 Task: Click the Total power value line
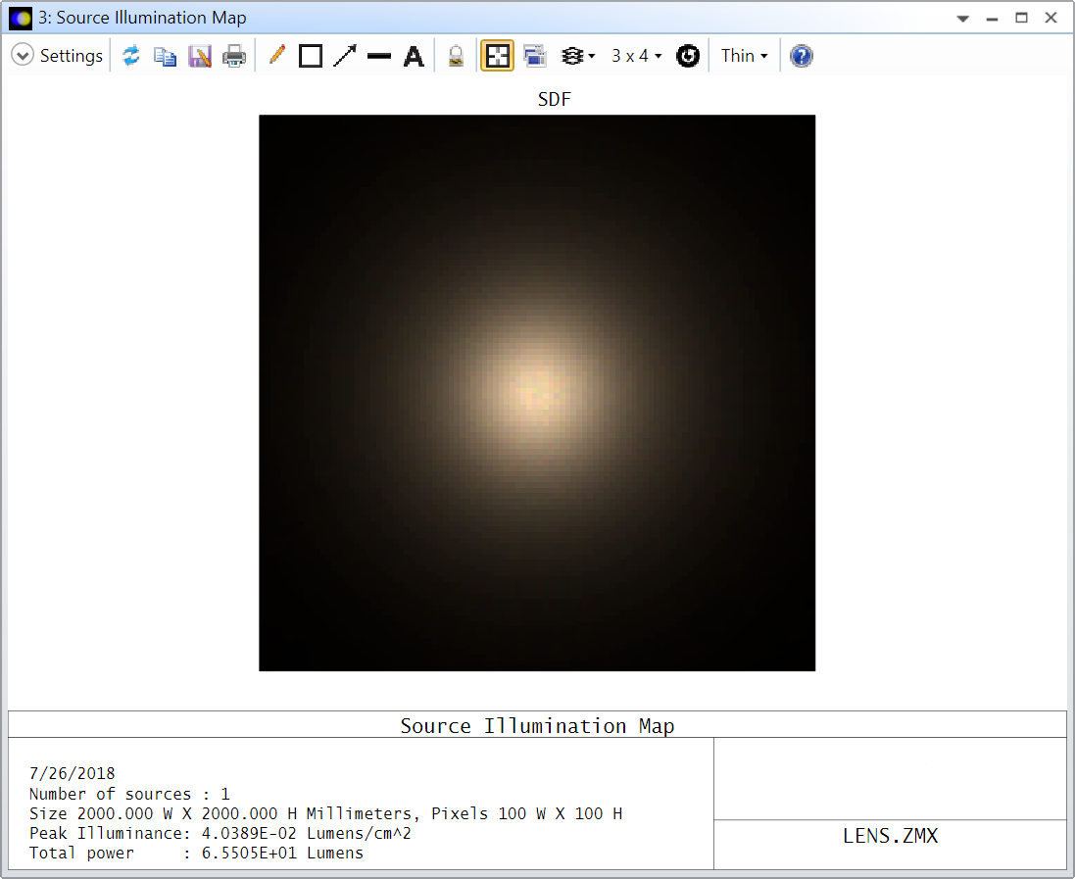196,854
